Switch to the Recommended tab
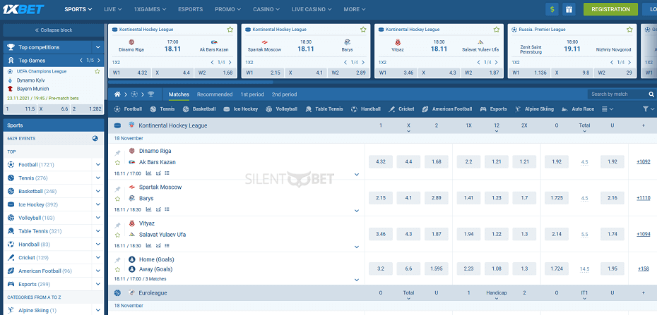The image size is (657, 315). [215, 94]
